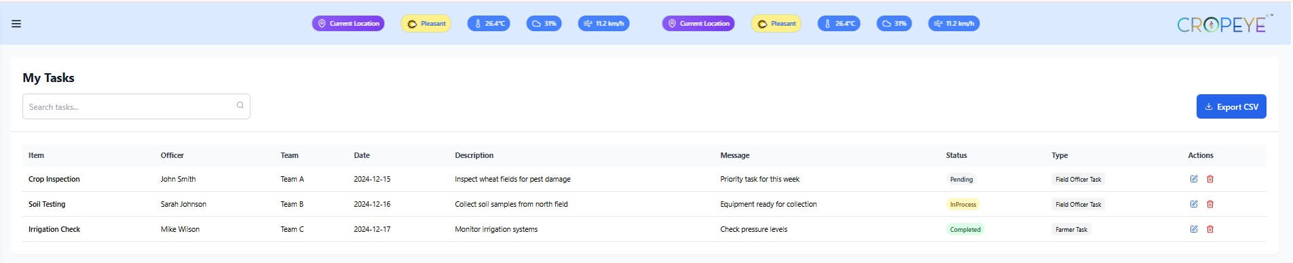Click the second 11.2 km/h wind badge

point(954,24)
